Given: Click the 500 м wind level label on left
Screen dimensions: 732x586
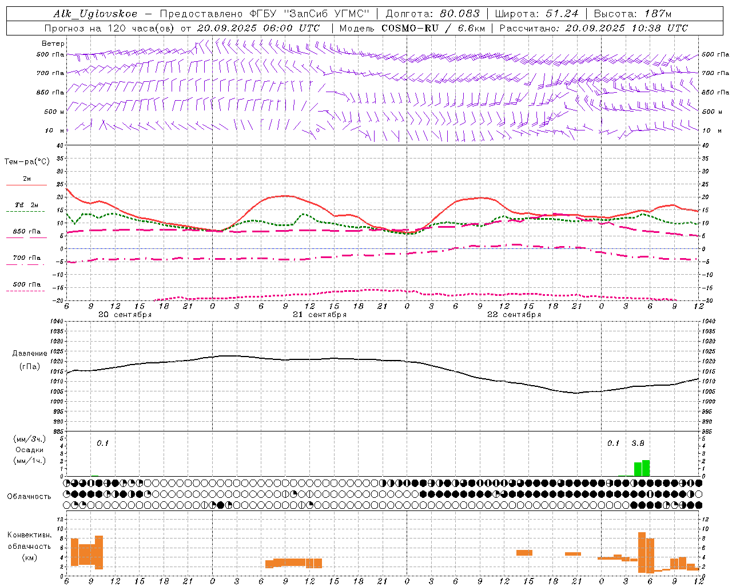Looking at the screenshot, I should click(x=54, y=112).
